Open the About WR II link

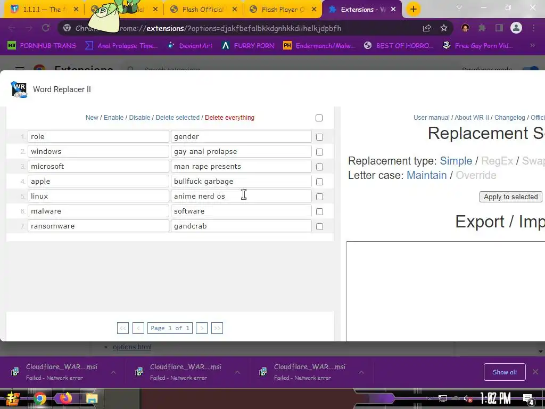(472, 118)
